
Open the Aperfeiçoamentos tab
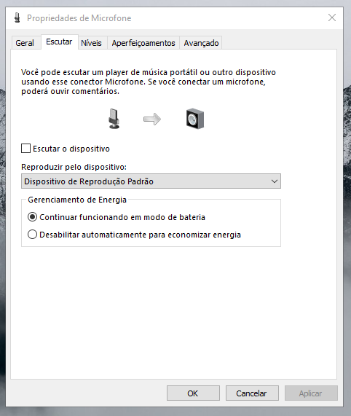pos(143,43)
